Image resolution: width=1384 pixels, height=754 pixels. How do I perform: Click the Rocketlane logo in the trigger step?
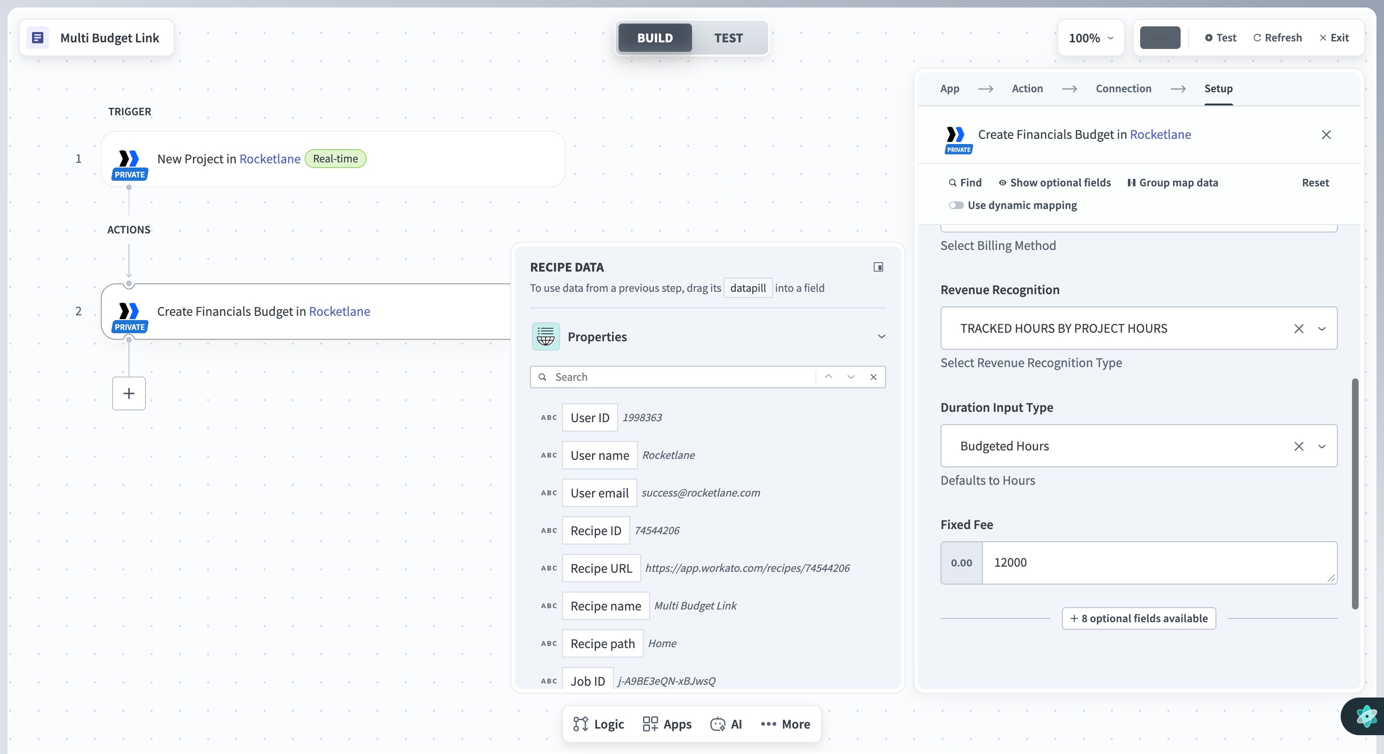(x=129, y=159)
